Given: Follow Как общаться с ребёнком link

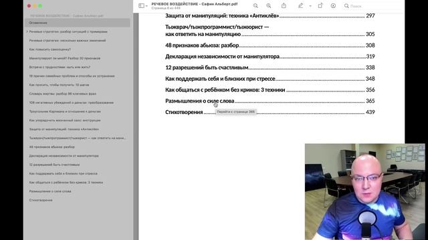Looking at the screenshot, I should point(225,90).
